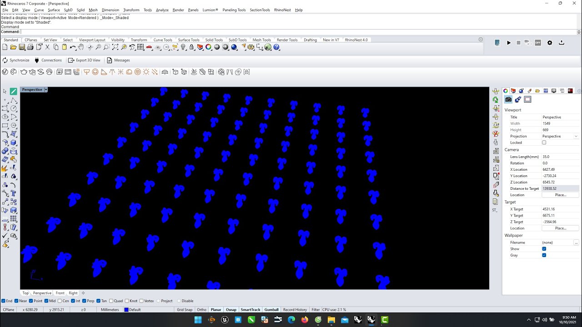Open the Projection dropdown

tap(561, 136)
